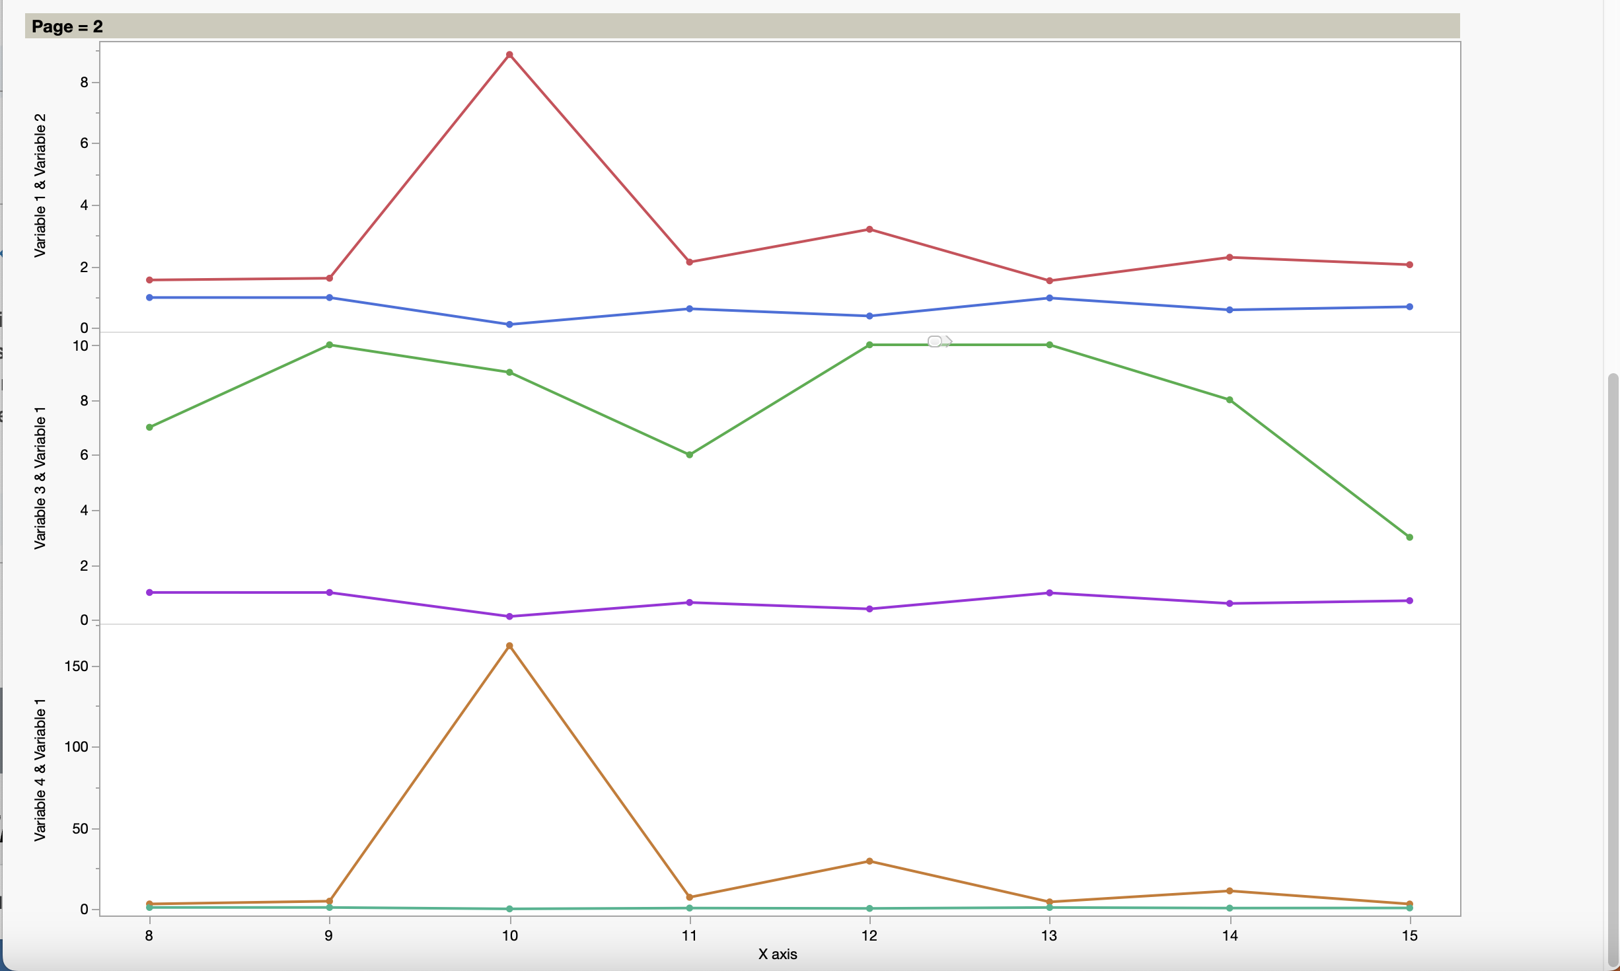Click the green data point at x=9

coord(329,344)
